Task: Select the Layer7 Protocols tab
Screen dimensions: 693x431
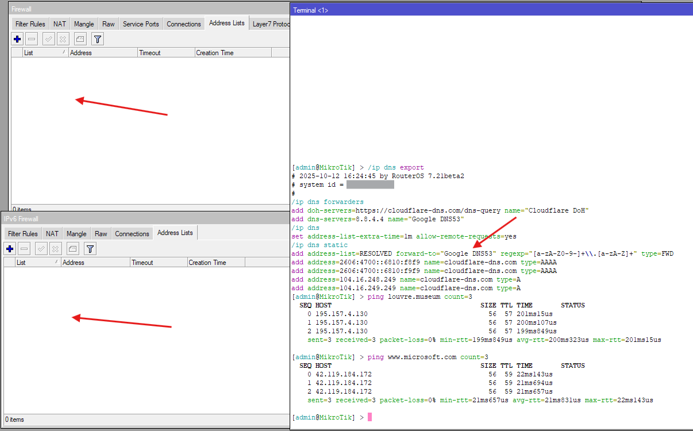Action: click(271, 24)
